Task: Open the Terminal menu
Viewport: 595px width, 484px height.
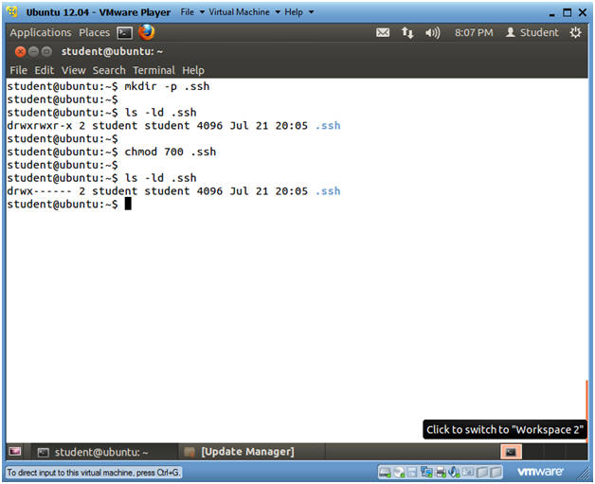Action: pyautogui.click(x=153, y=70)
